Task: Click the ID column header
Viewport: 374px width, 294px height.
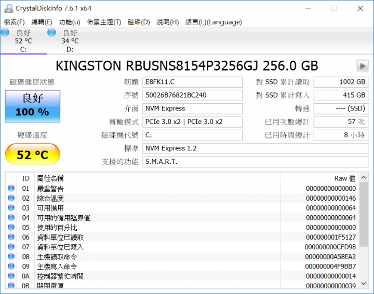Action: [26, 178]
